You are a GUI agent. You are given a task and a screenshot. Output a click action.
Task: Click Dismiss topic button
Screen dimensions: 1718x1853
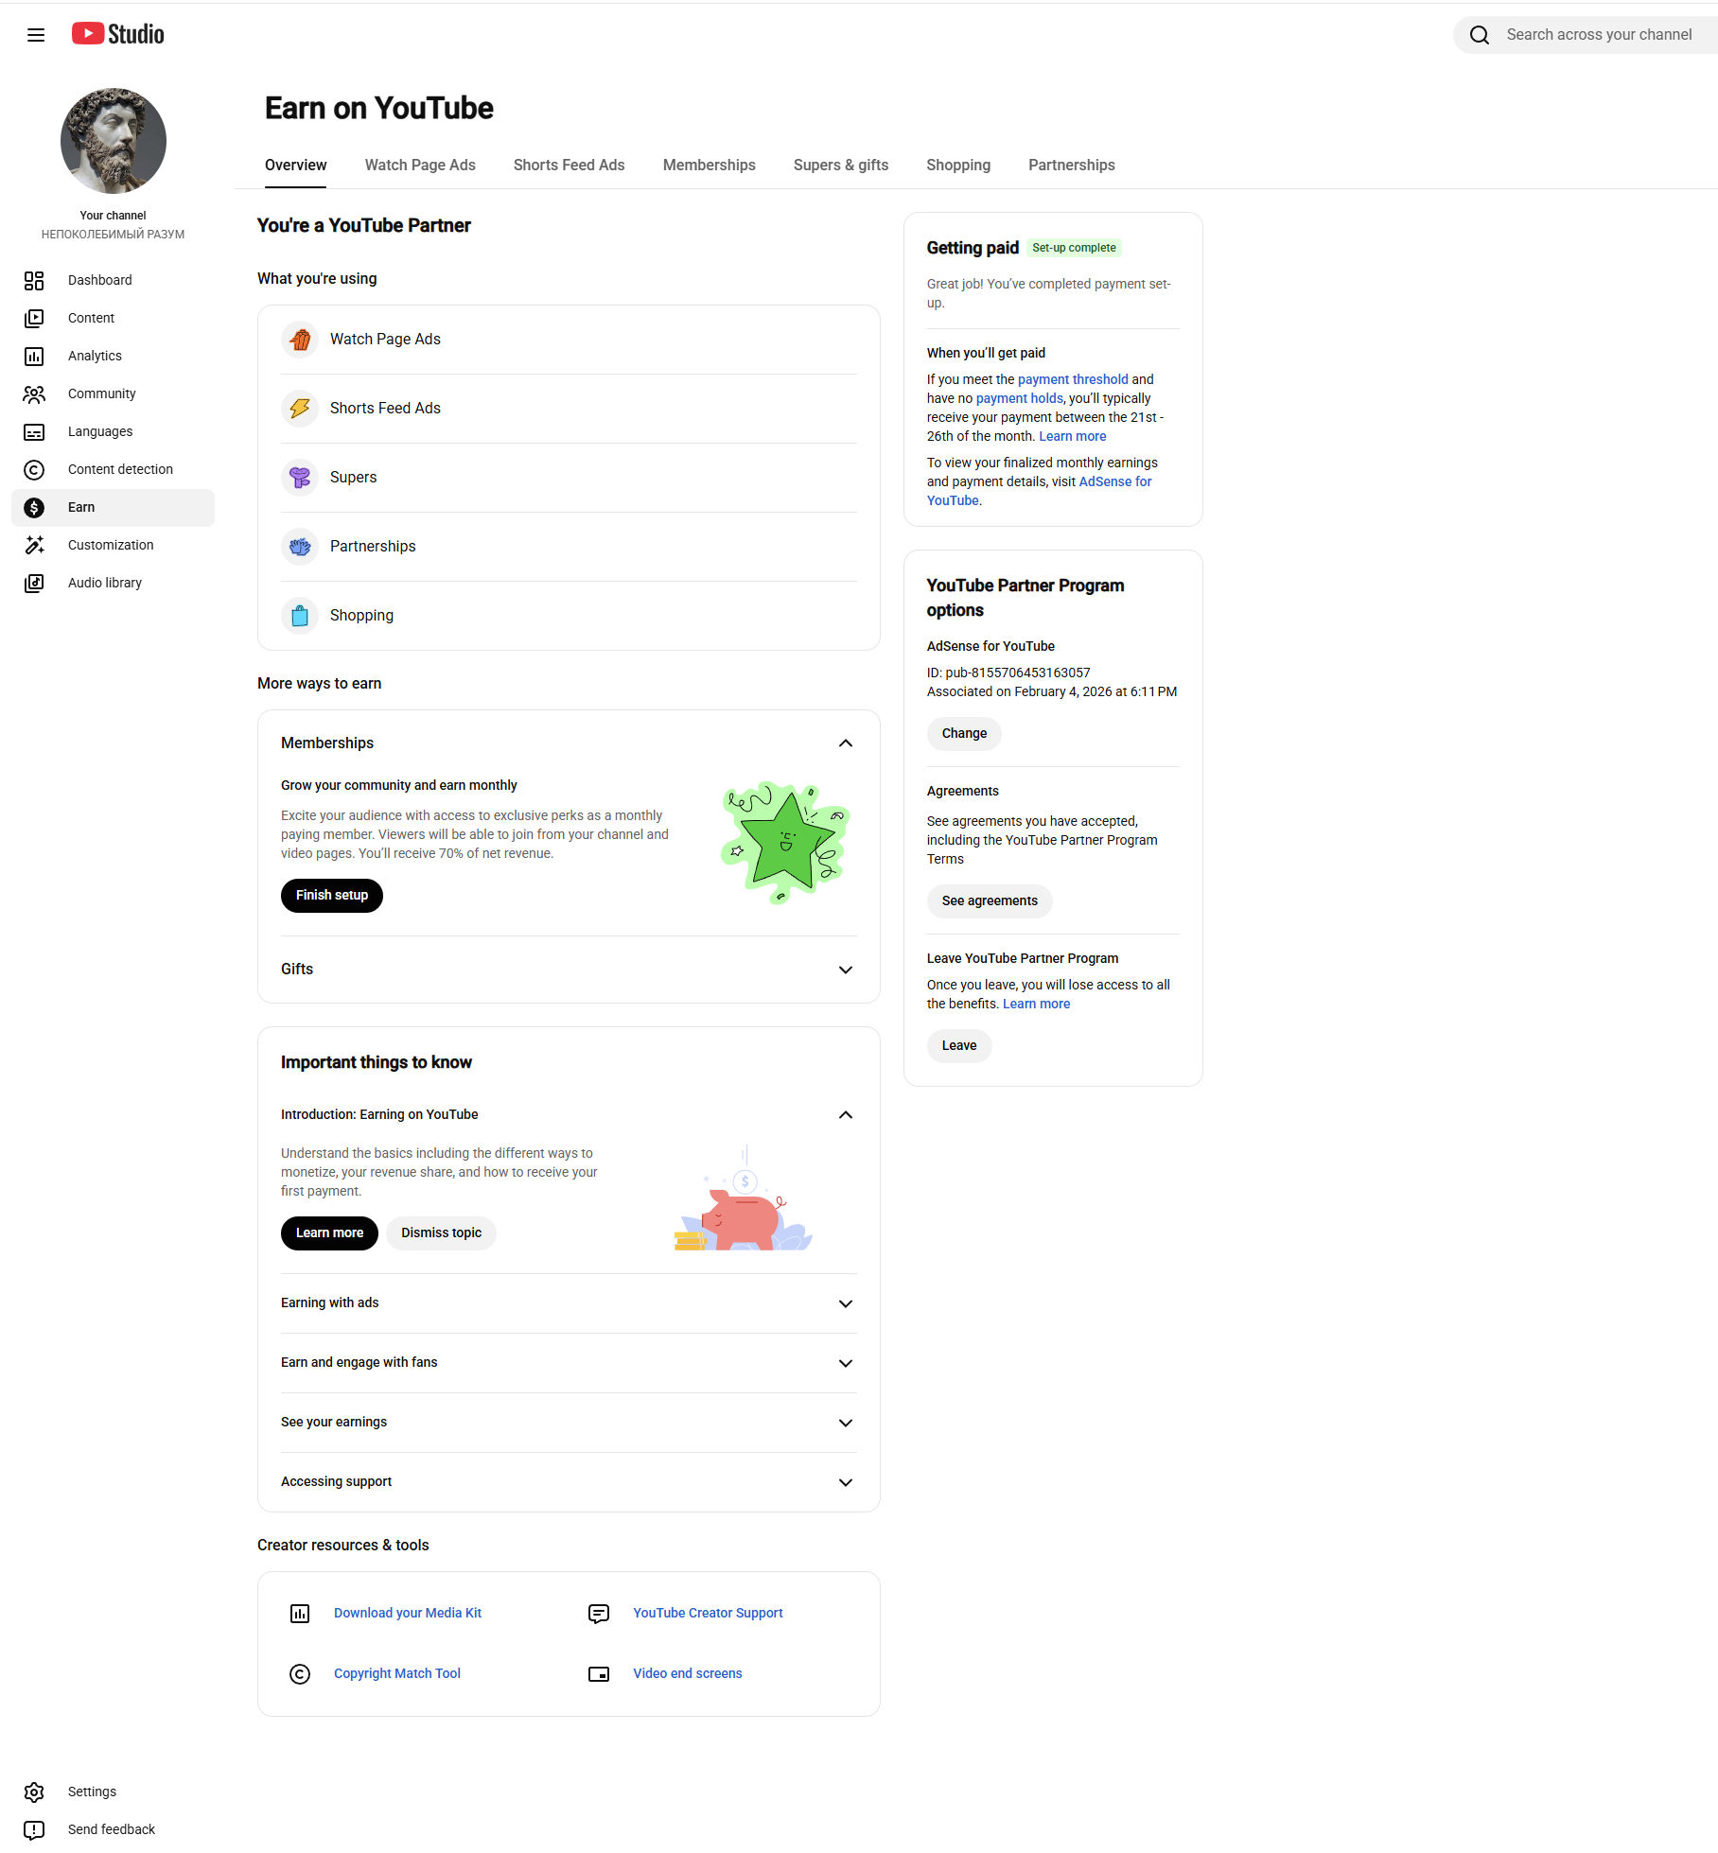point(441,1233)
